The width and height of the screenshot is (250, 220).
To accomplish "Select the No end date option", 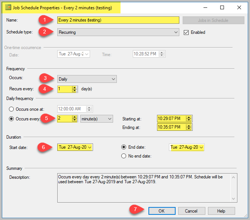I will pos(124,156).
